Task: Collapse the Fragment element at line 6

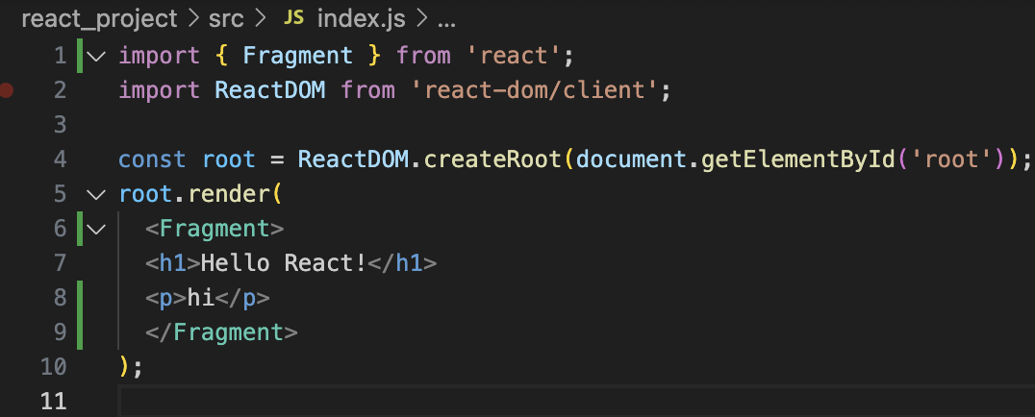Action: coord(96,230)
